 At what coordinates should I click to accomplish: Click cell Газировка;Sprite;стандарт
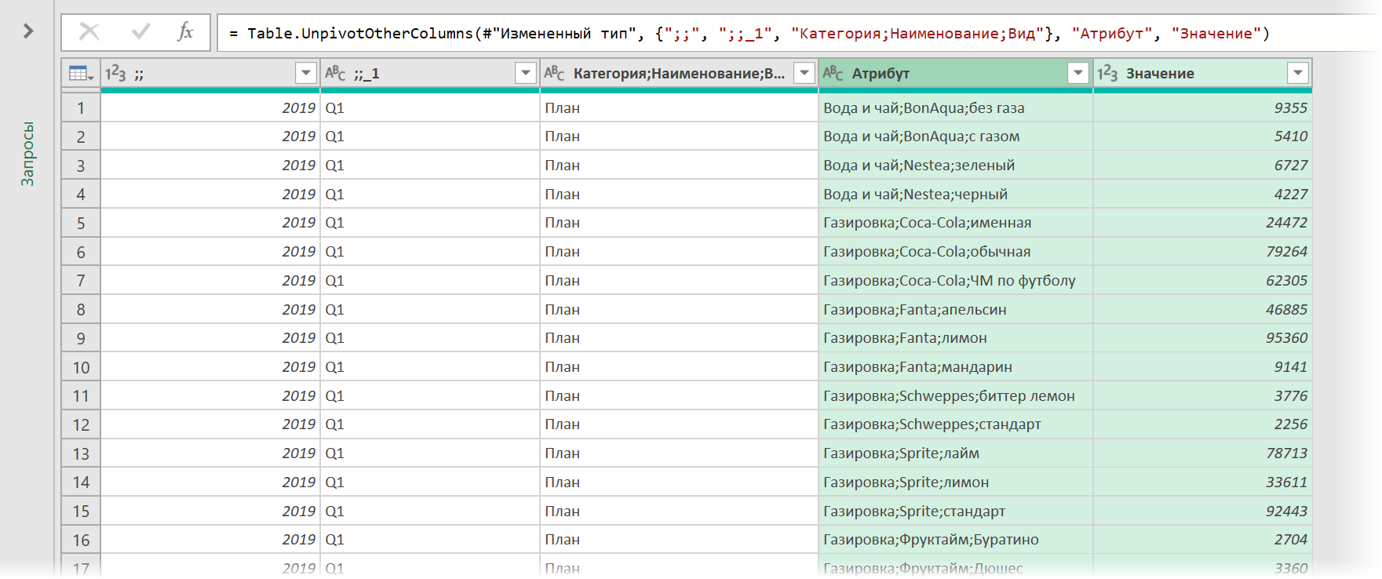(x=955, y=511)
